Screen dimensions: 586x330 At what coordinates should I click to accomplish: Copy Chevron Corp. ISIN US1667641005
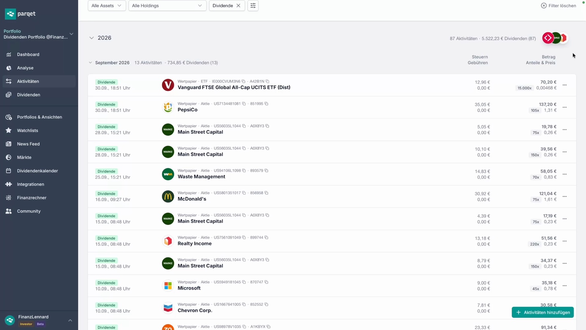244,304
